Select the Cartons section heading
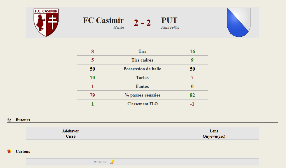 pos(23,151)
